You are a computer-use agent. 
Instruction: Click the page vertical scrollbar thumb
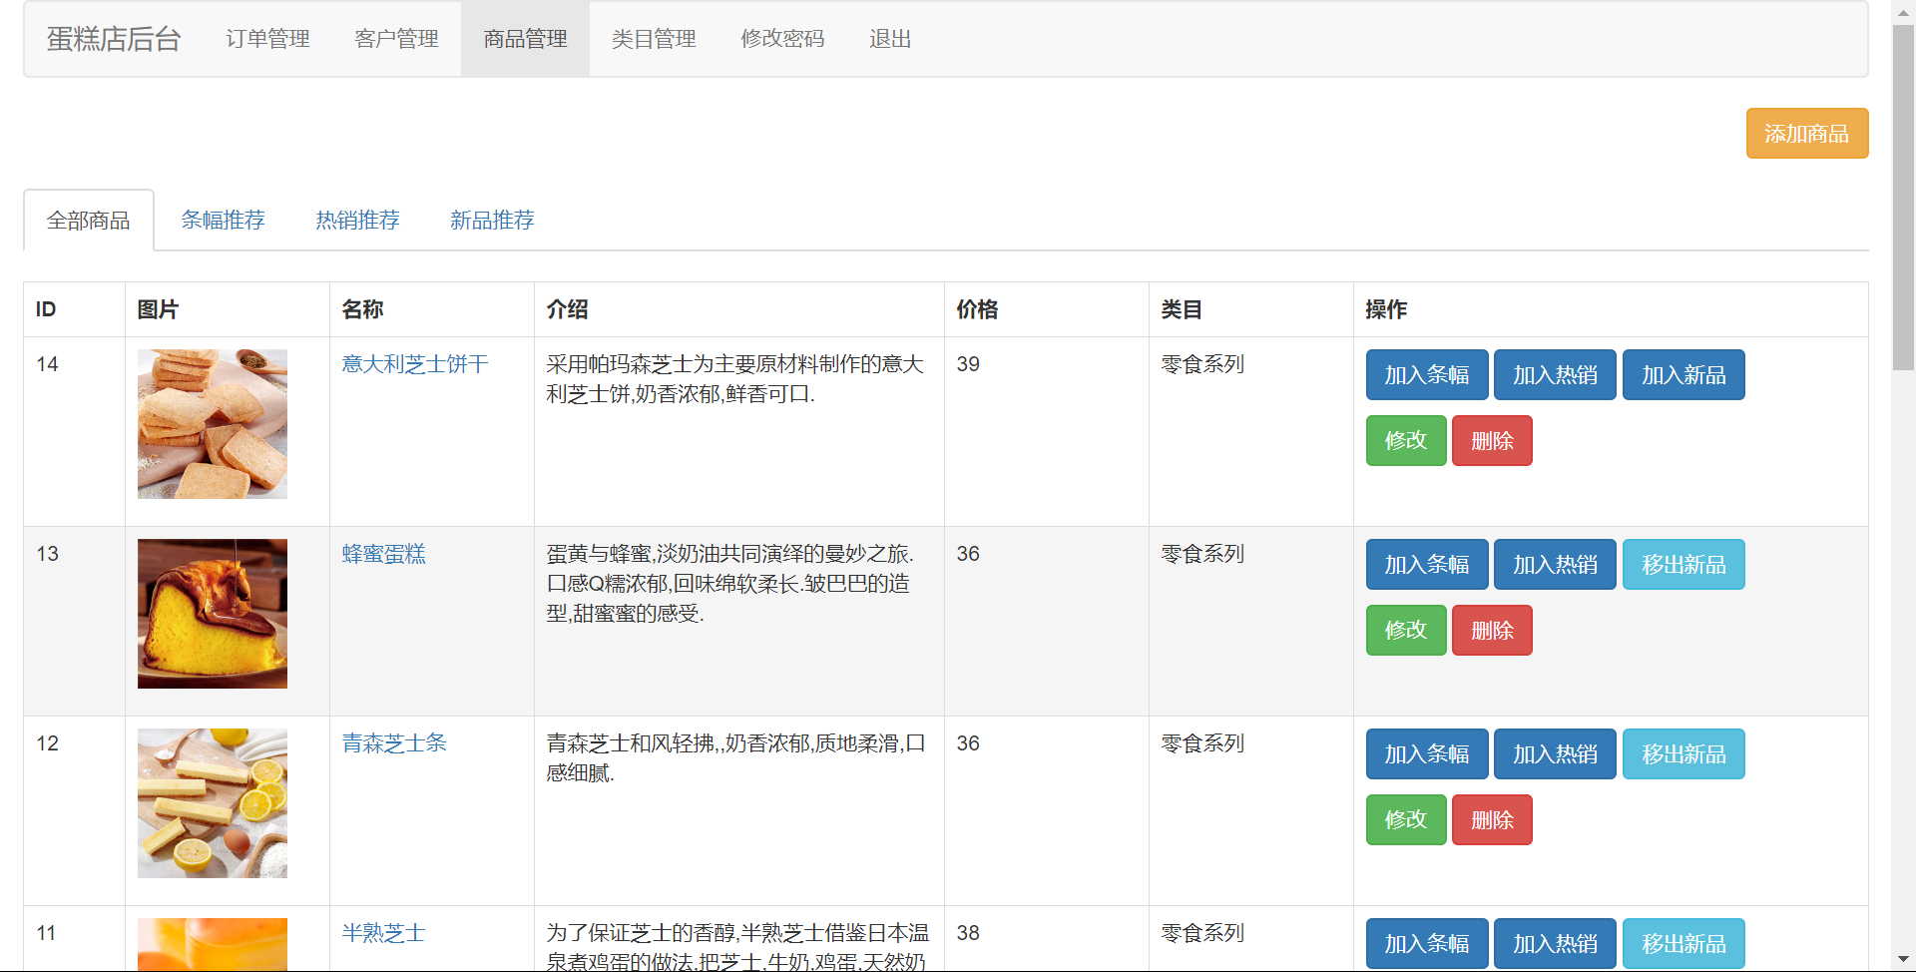coord(1903,198)
